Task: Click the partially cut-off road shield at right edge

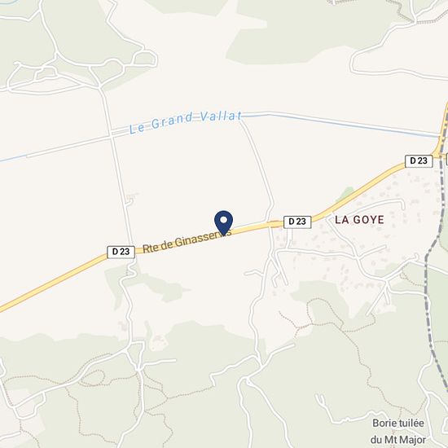Action: point(447,159)
